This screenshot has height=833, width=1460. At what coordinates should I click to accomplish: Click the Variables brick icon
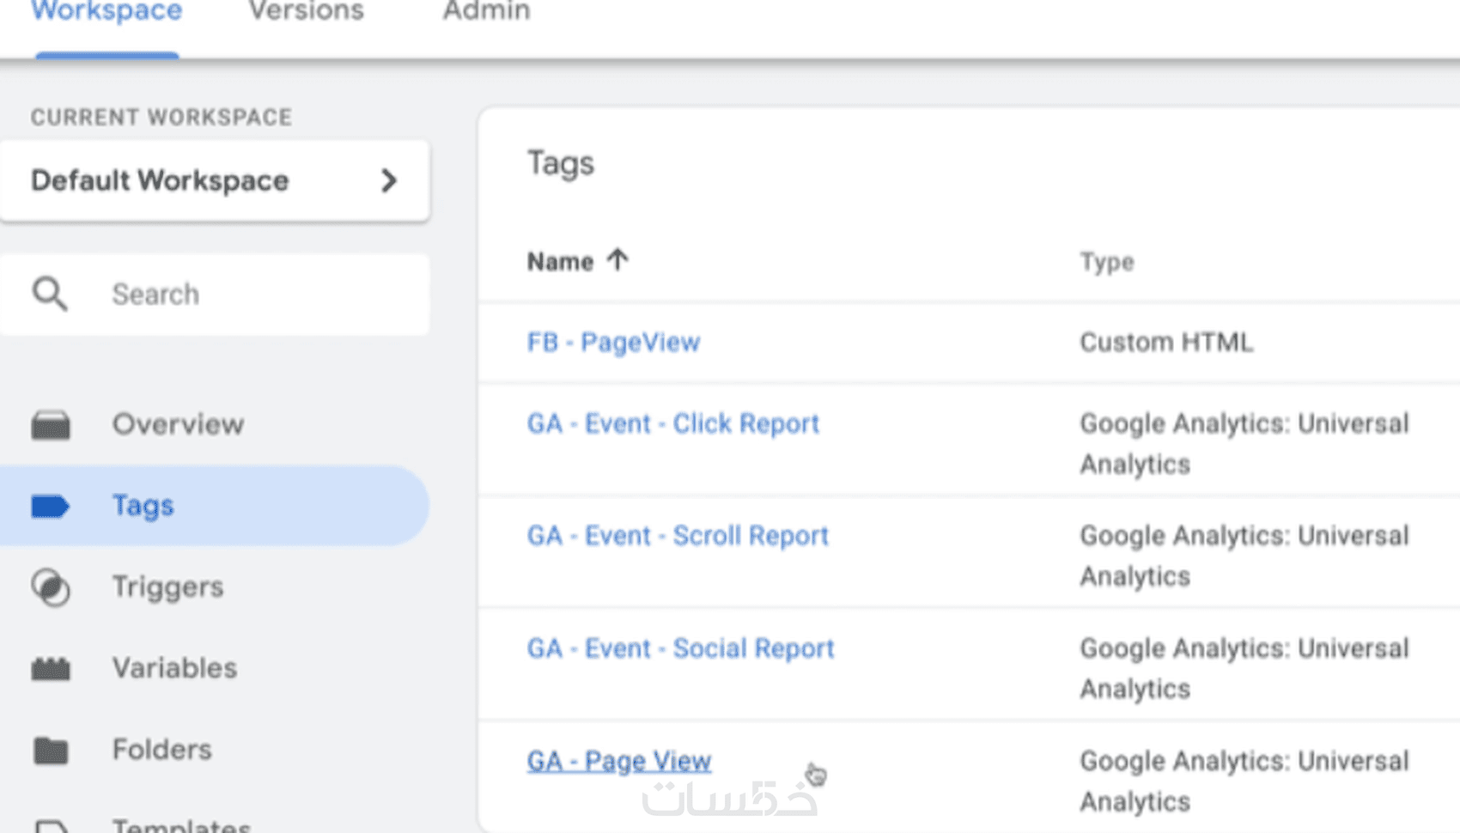(x=51, y=668)
